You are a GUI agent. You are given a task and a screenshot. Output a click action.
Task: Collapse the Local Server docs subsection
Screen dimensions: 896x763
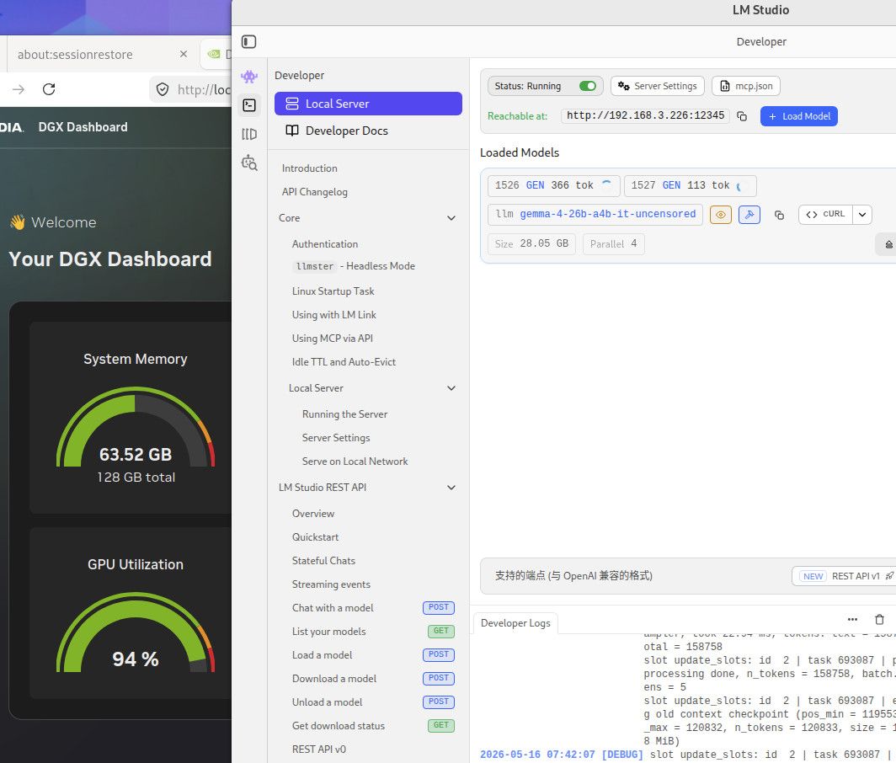(451, 388)
